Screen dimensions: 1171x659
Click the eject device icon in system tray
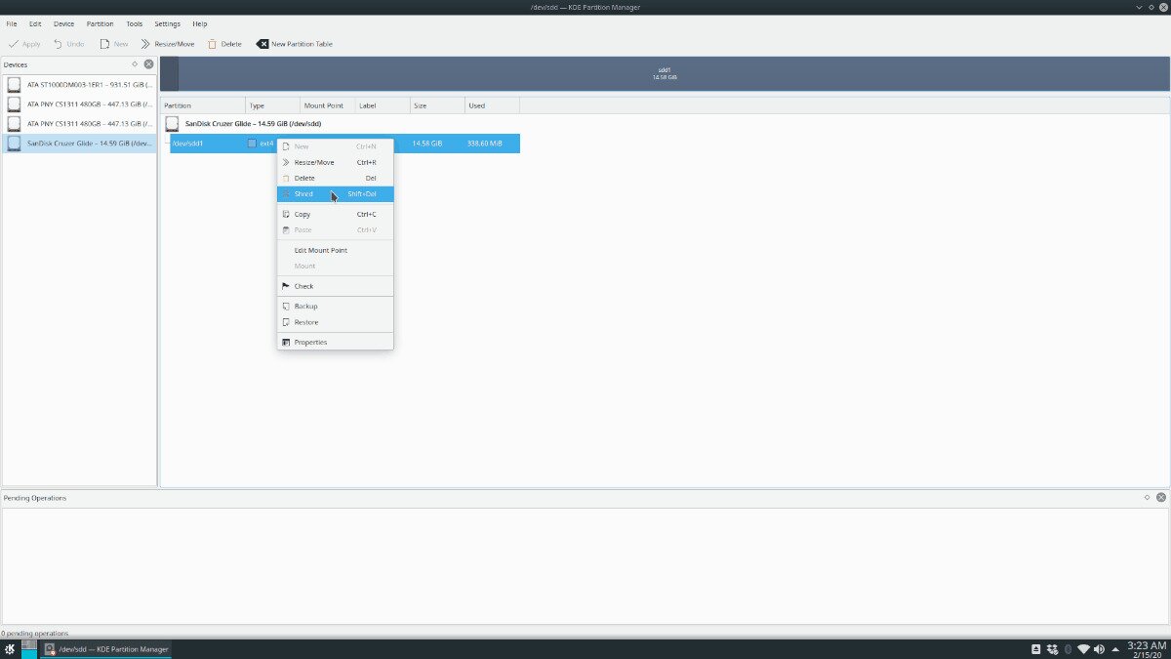(1035, 648)
